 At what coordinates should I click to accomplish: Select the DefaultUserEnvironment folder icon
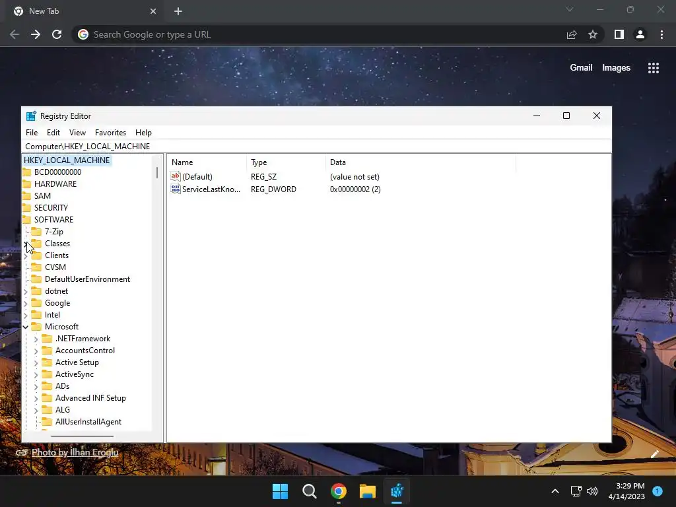point(37,279)
